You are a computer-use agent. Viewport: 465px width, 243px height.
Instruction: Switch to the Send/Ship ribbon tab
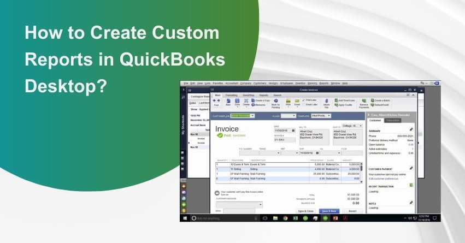pyautogui.click(x=249, y=95)
